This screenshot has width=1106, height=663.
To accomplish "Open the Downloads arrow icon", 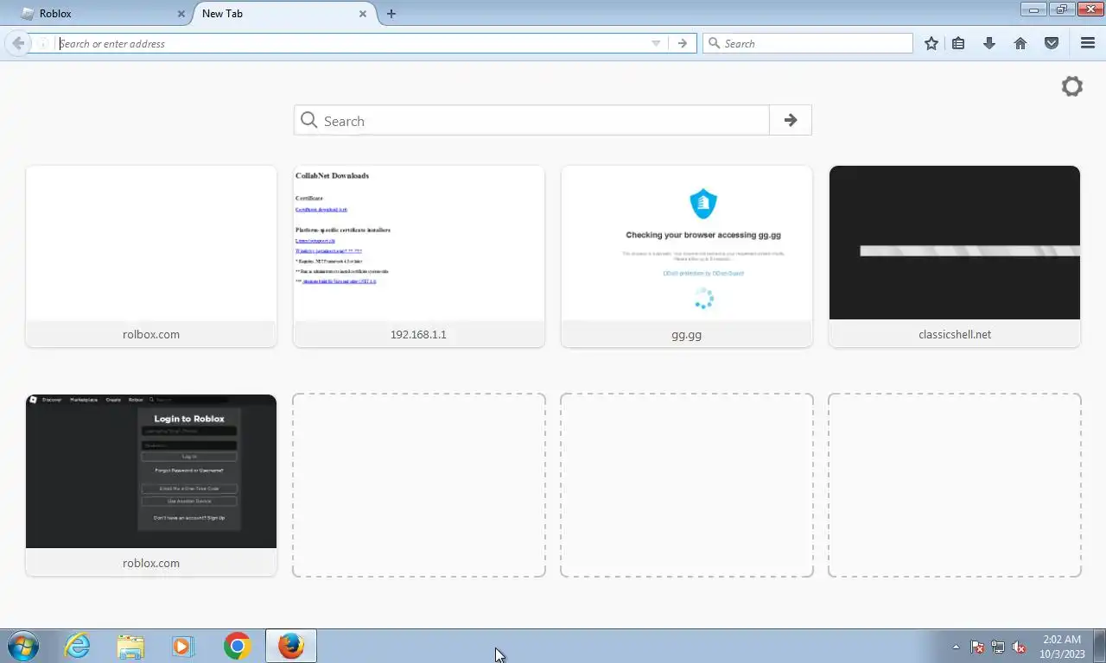I will (989, 43).
